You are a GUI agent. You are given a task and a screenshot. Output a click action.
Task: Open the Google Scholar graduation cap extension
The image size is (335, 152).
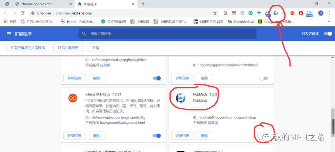[x=259, y=13]
